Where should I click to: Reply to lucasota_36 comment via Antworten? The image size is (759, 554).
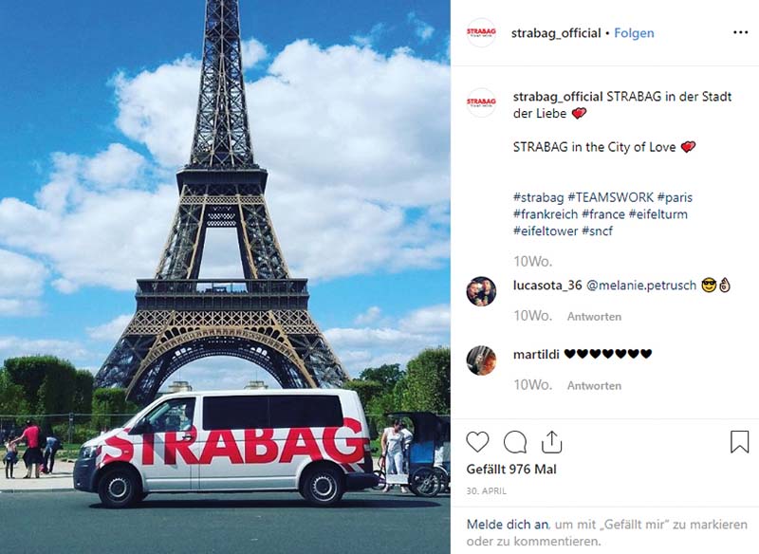[x=594, y=317]
